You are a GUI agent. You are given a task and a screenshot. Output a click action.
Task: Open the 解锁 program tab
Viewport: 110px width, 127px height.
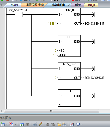point(78,5)
